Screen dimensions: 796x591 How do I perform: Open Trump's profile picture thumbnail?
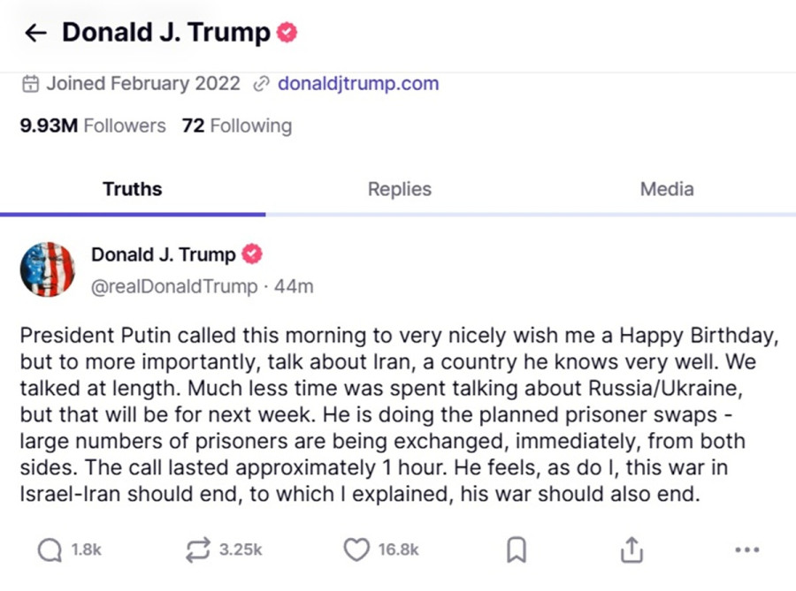pos(49,269)
